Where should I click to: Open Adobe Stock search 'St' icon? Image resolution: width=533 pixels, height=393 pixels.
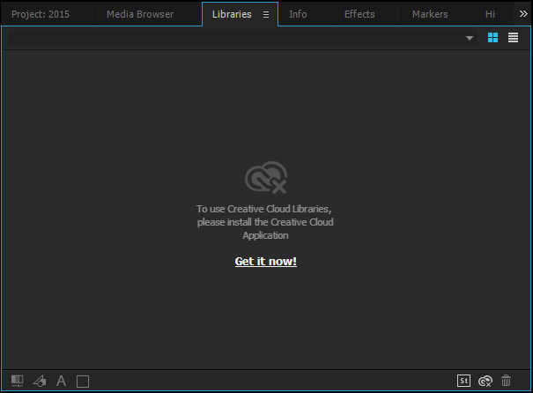tap(463, 381)
